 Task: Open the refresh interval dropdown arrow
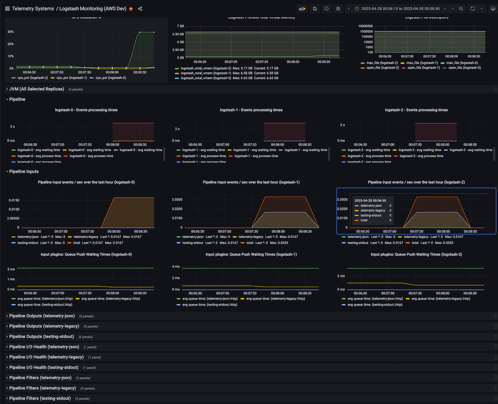[482, 8]
